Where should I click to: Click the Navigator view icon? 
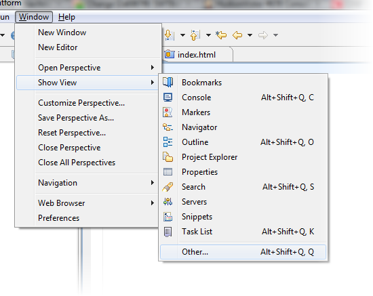[168, 127]
